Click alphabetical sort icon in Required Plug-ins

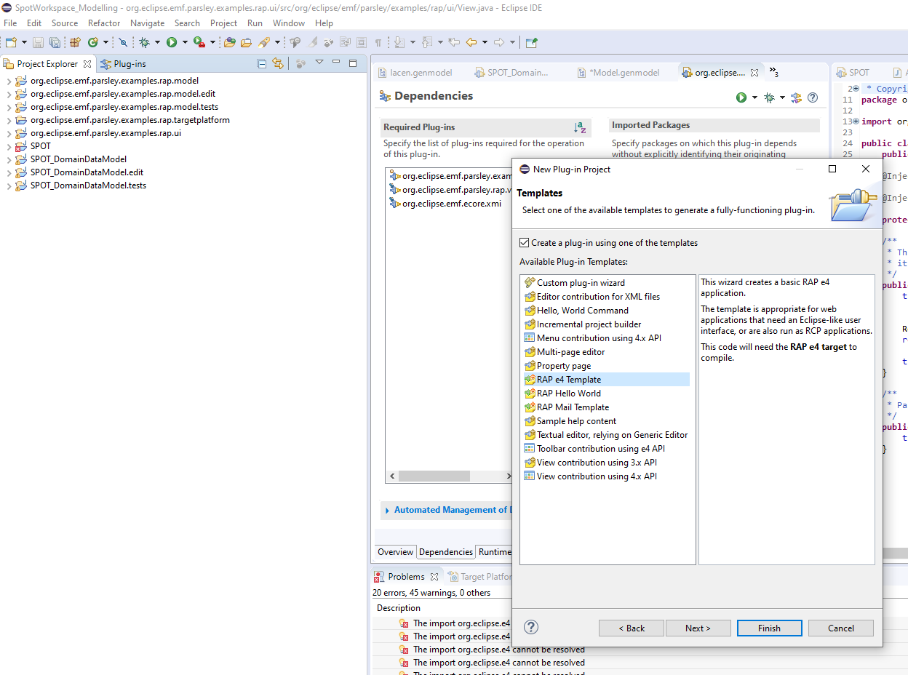click(x=580, y=127)
